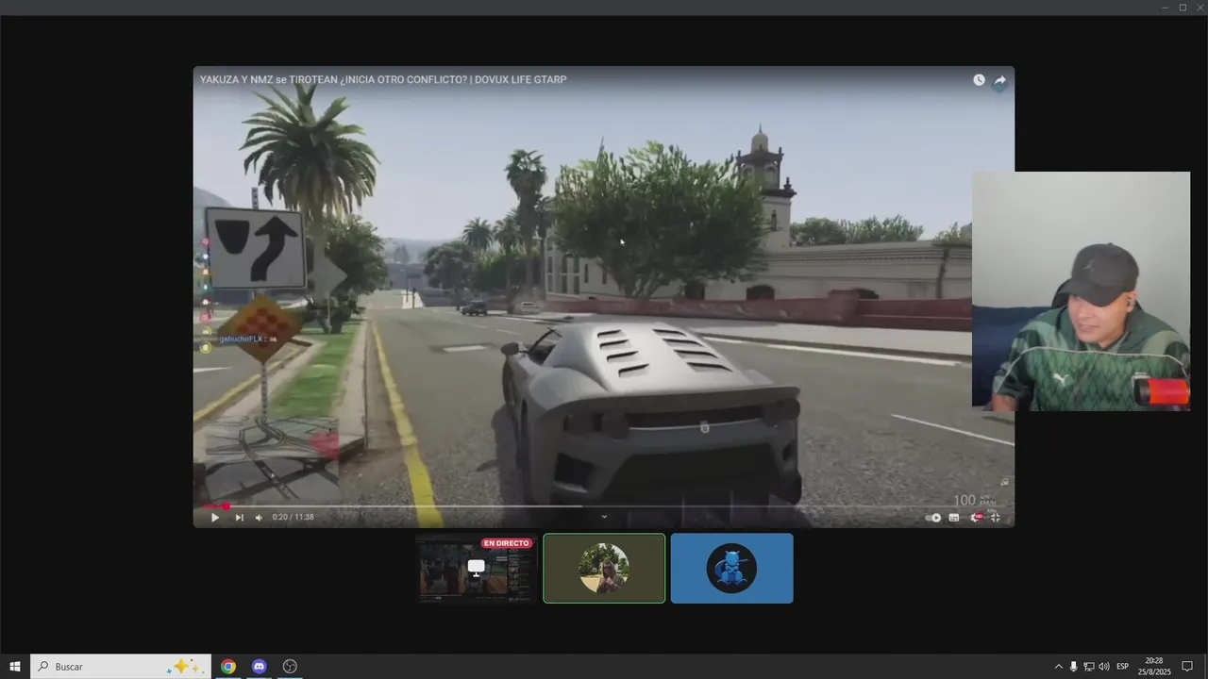Open the EN DIRECTO stream tile
Screen dimensions: 1208x679
(x=476, y=568)
